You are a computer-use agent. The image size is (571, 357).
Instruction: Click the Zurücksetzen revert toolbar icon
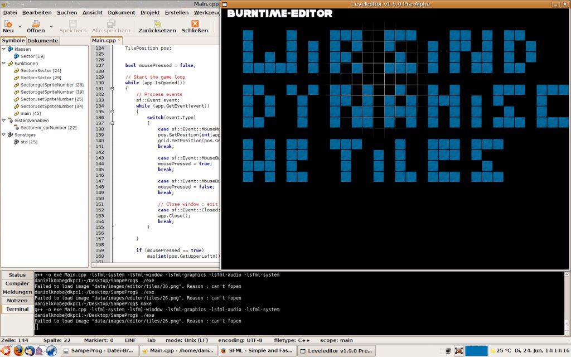[x=157, y=24]
